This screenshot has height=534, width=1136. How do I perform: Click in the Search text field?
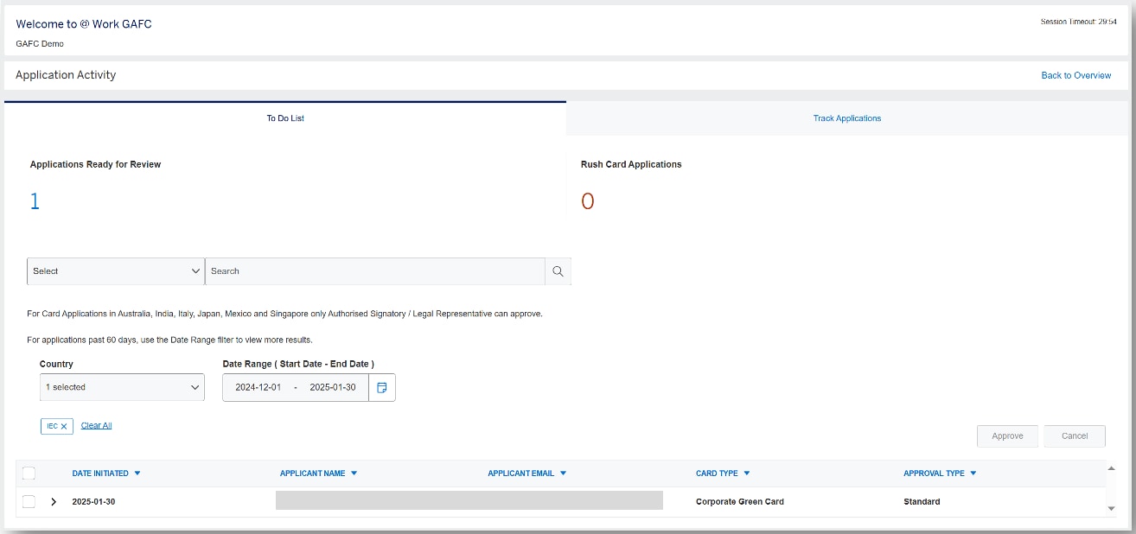click(x=374, y=271)
